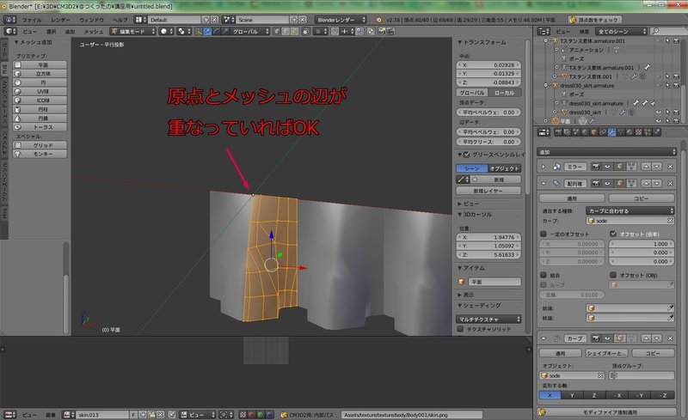688x420 pixels.
Task: Open the カーブに合わせる fit type dropdown
Action: coord(630,210)
